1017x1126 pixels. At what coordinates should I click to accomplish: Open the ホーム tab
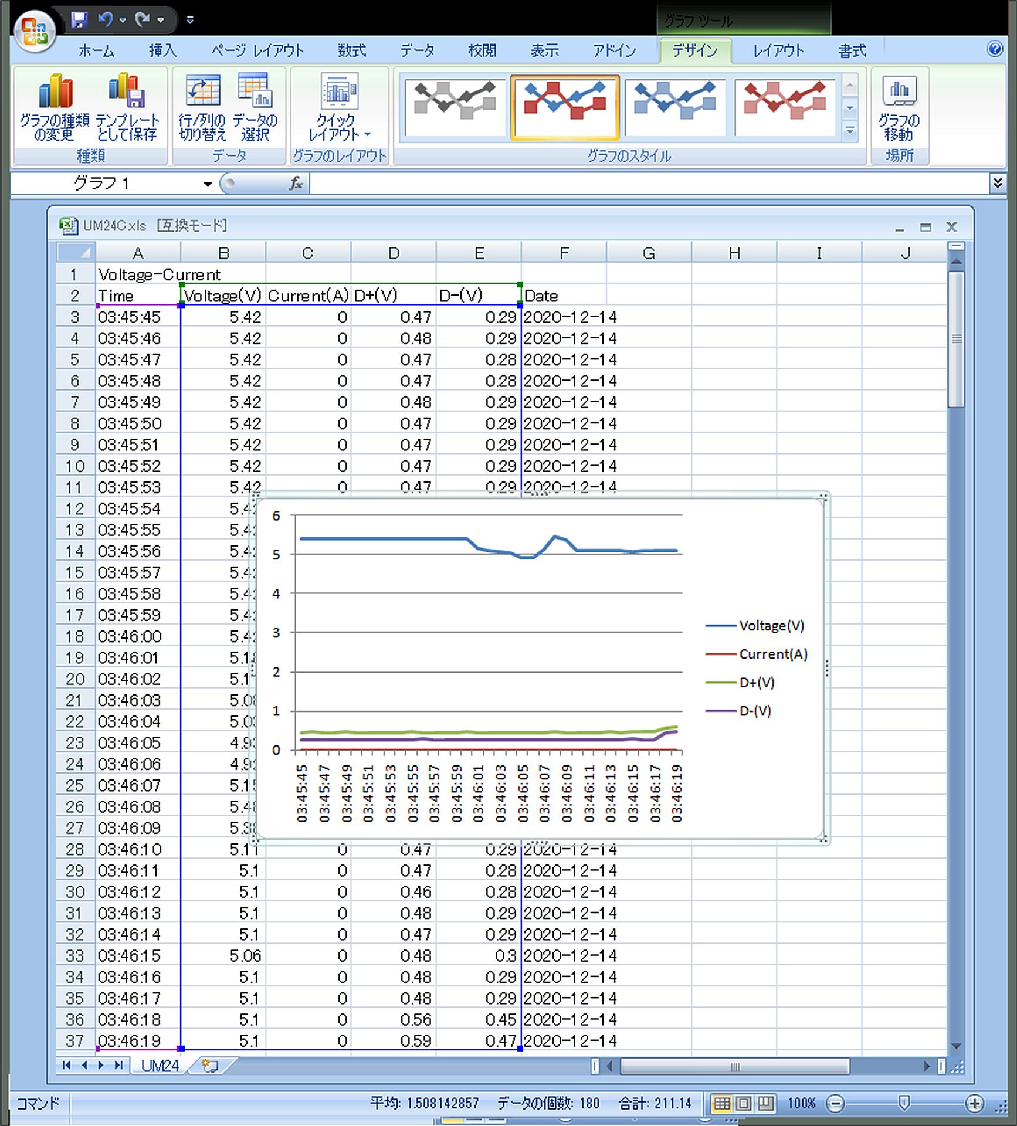point(97,51)
